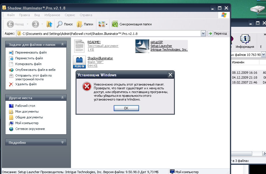The image size is (266, 174).
Task: Open the Views dropdown in the toolbar
Action: 103,24
